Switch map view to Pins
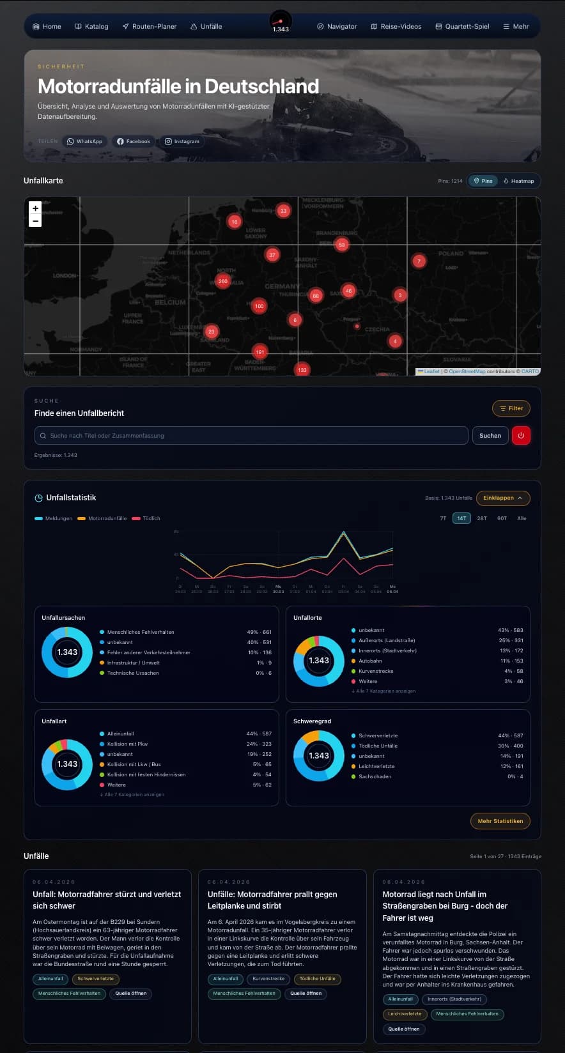The height and width of the screenshot is (1053, 565). (483, 181)
